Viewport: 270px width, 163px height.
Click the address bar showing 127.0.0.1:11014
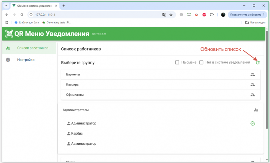[94, 15]
